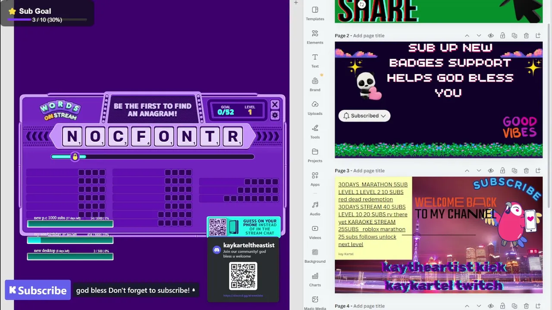Duplicate Page 3

coord(514,171)
